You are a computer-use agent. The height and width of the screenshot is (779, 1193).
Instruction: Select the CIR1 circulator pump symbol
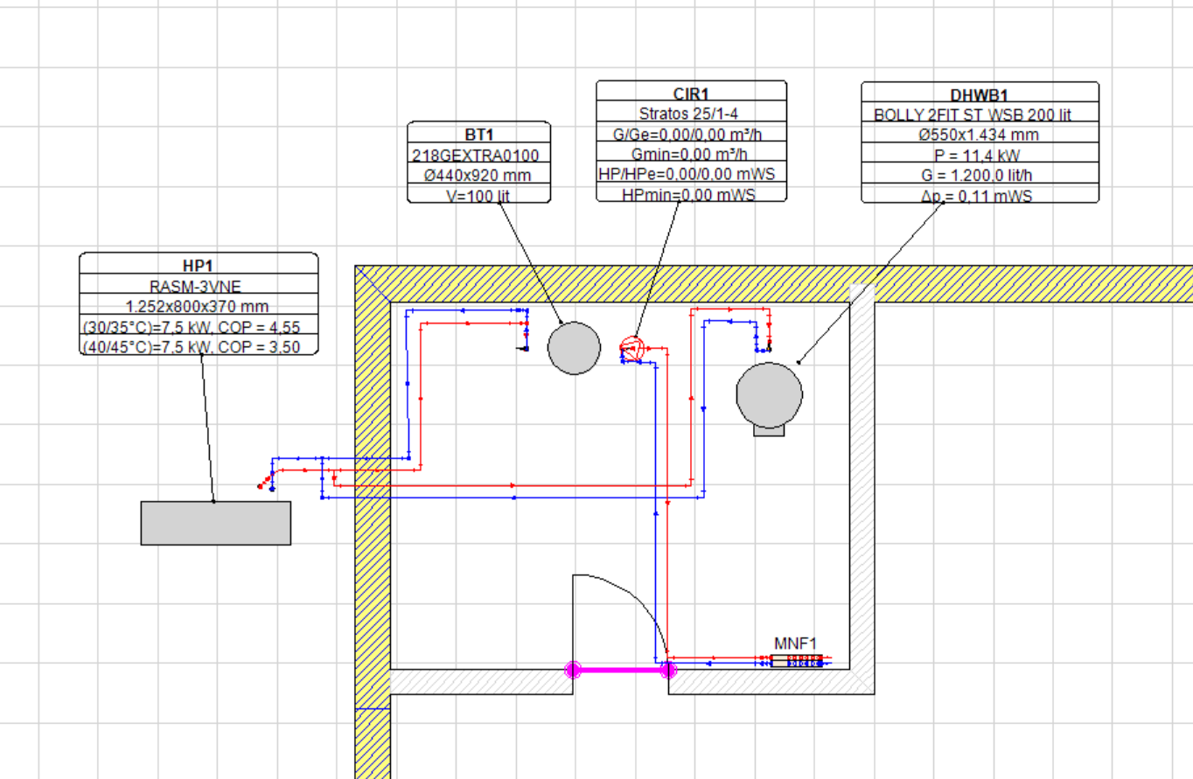tap(630, 348)
